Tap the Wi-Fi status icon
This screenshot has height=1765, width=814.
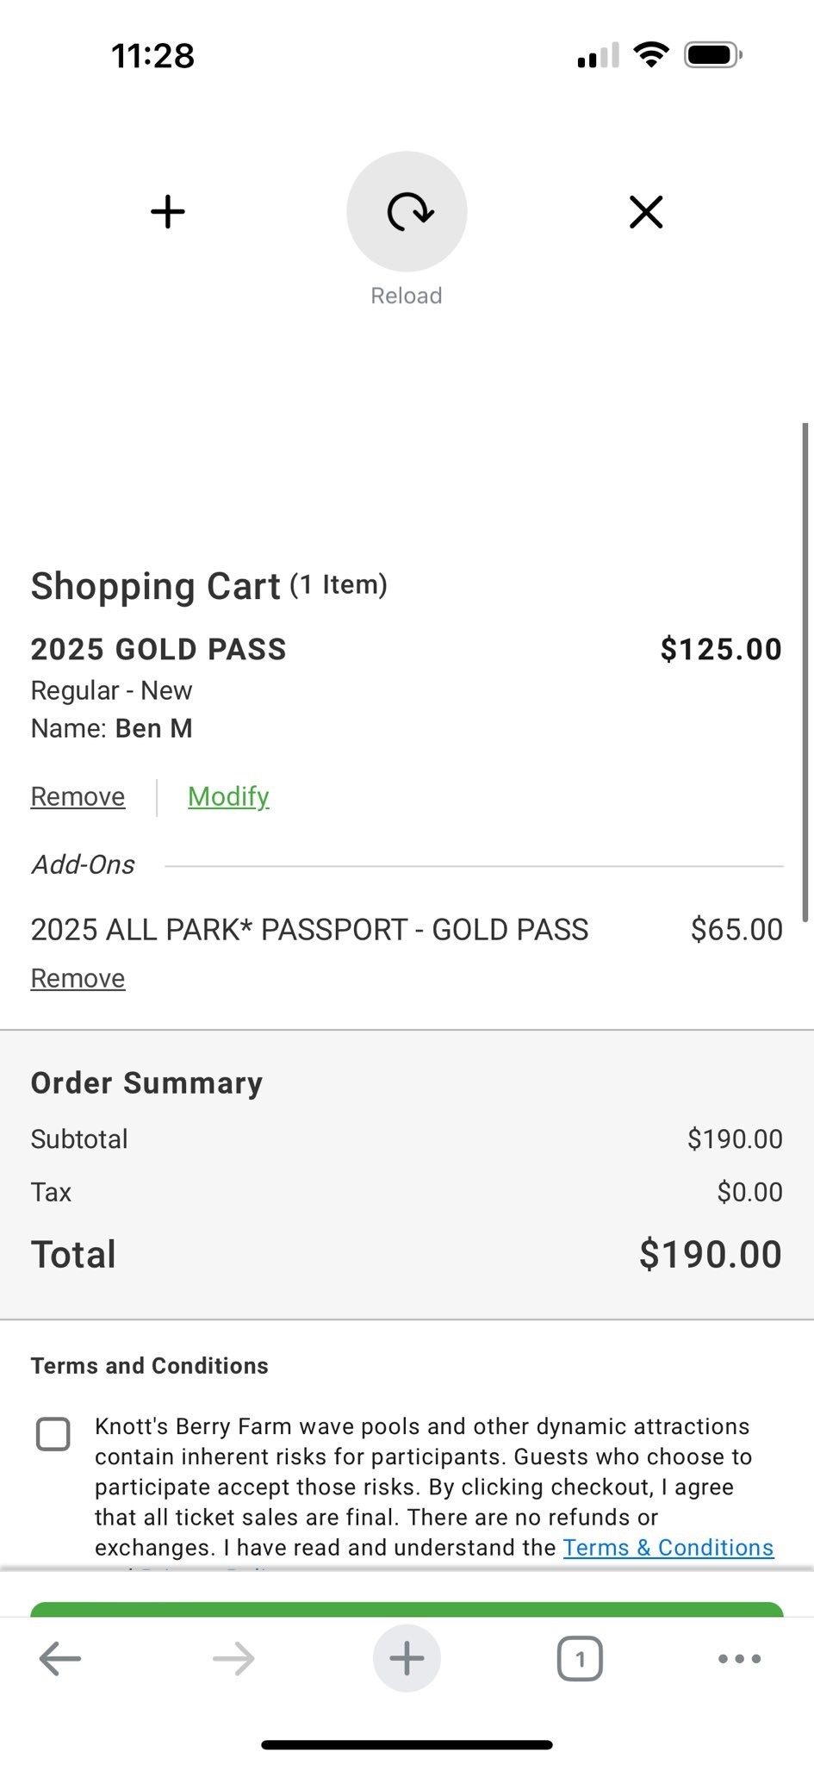coord(651,55)
